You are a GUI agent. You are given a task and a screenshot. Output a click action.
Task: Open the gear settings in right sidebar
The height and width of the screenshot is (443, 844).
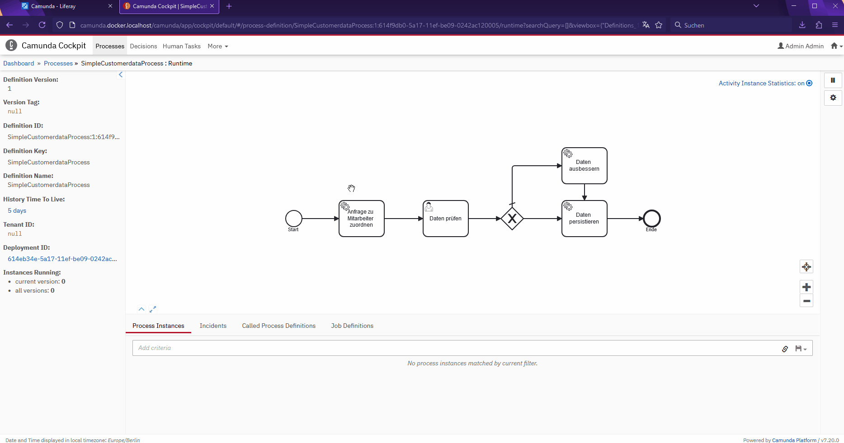tap(833, 98)
